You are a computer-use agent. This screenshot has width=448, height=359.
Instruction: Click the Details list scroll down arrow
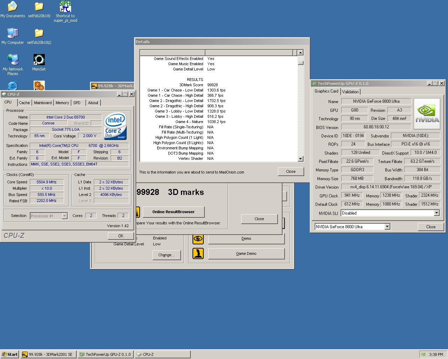(x=300, y=159)
